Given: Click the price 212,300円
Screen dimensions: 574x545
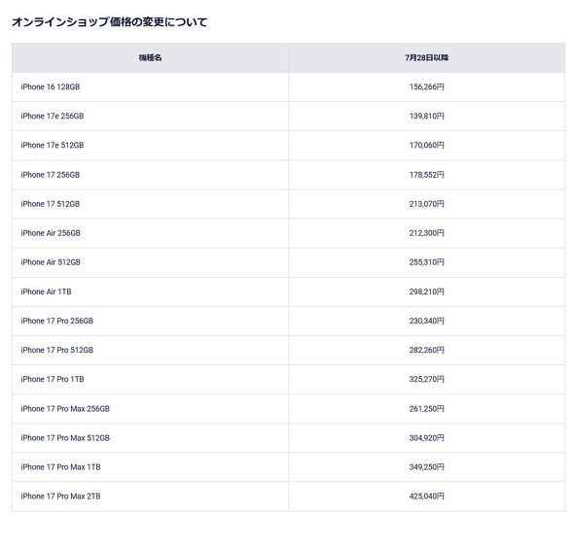Looking at the screenshot, I should coord(426,233).
